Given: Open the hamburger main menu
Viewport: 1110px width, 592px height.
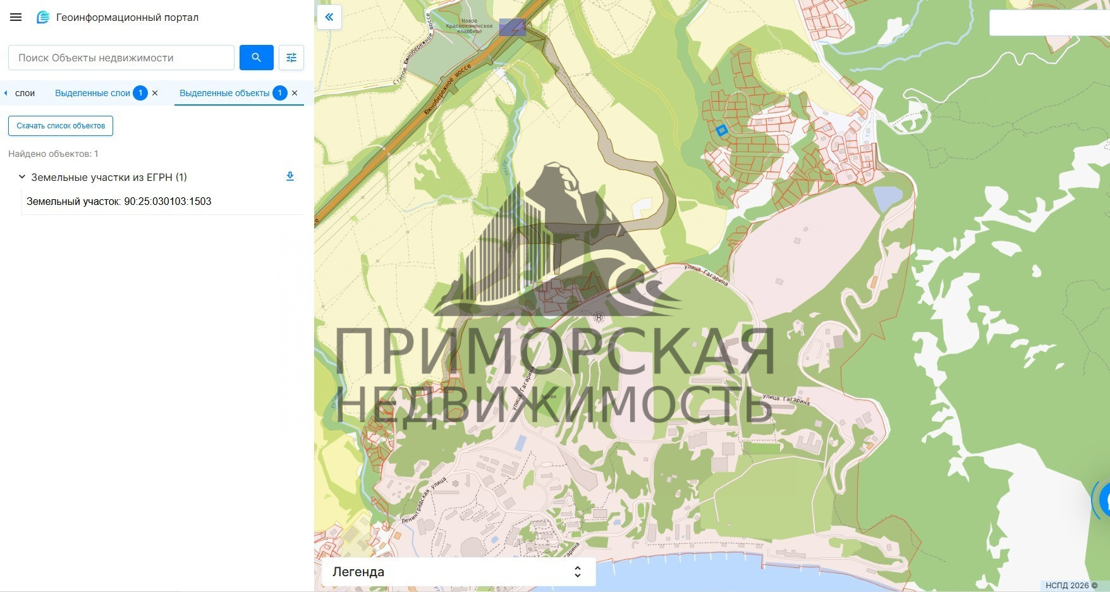Looking at the screenshot, I should tap(16, 18).
